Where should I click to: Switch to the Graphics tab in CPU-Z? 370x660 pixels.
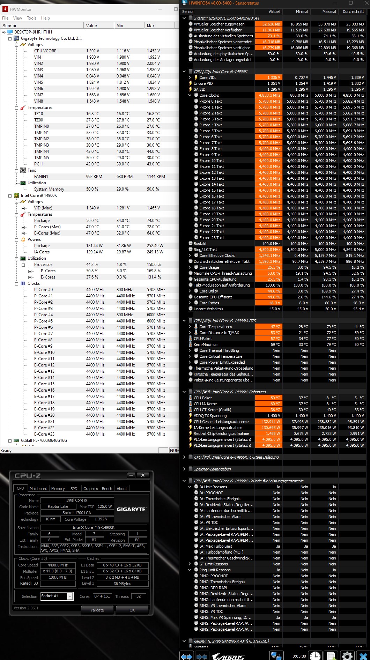(x=91, y=489)
